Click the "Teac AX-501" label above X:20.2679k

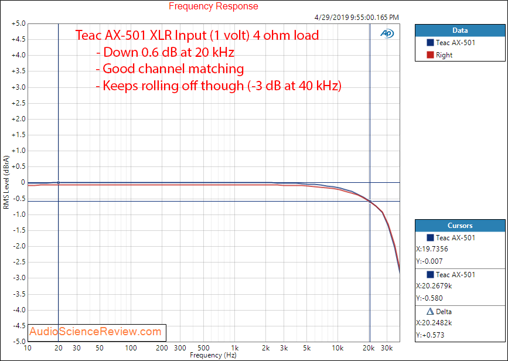tap(455, 274)
